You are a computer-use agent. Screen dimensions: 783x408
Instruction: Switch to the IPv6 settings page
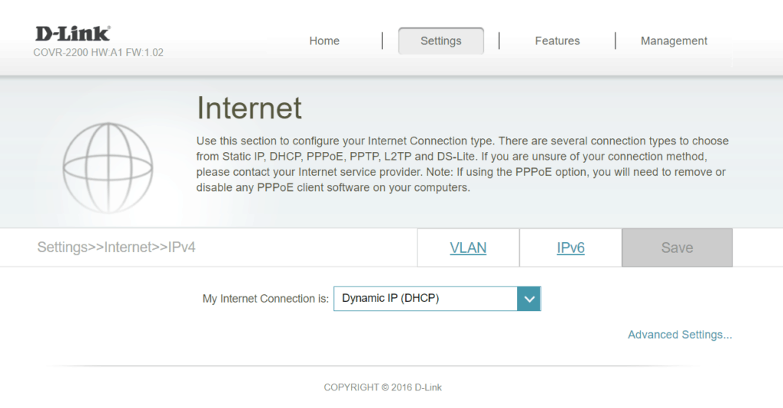(x=570, y=248)
